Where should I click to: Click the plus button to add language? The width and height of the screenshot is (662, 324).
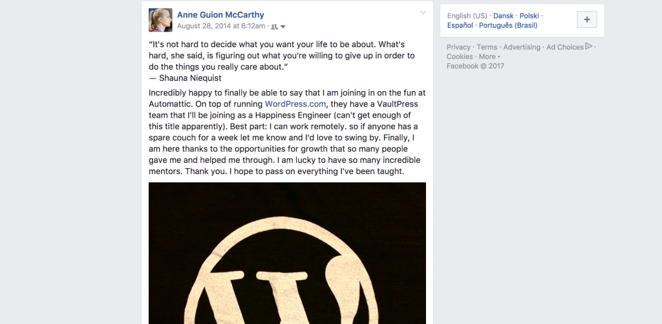[x=586, y=19]
